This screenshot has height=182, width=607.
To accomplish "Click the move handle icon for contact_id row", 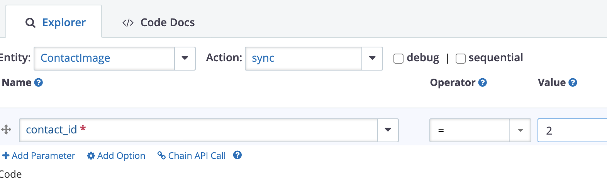I will point(6,130).
